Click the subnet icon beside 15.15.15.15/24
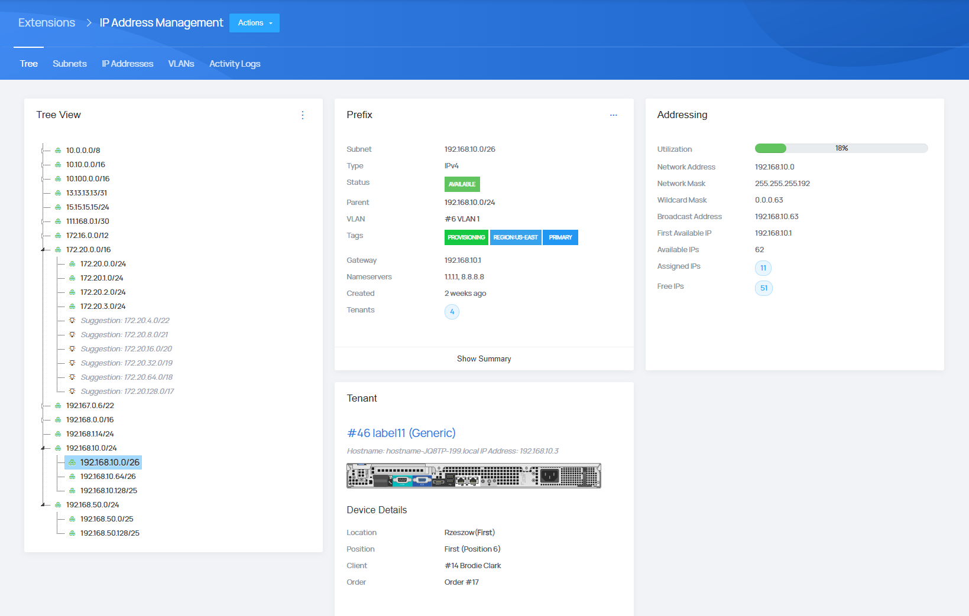This screenshot has width=969, height=616. coord(58,207)
